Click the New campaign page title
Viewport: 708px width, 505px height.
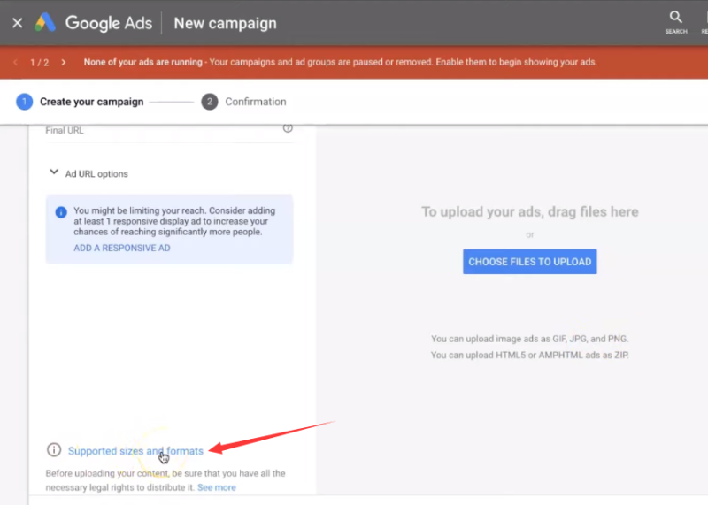click(x=225, y=23)
